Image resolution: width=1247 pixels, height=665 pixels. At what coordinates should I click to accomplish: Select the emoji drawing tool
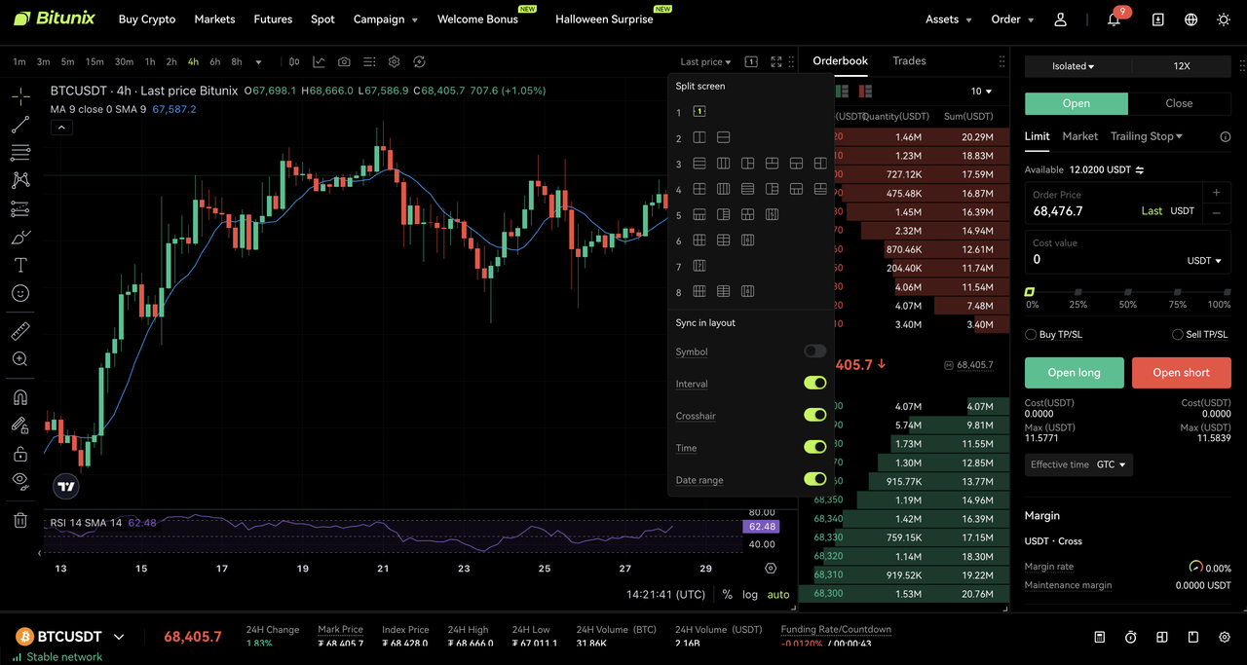(19, 293)
